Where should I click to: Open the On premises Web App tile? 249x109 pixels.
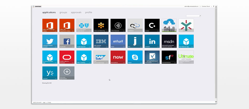point(50,57)
